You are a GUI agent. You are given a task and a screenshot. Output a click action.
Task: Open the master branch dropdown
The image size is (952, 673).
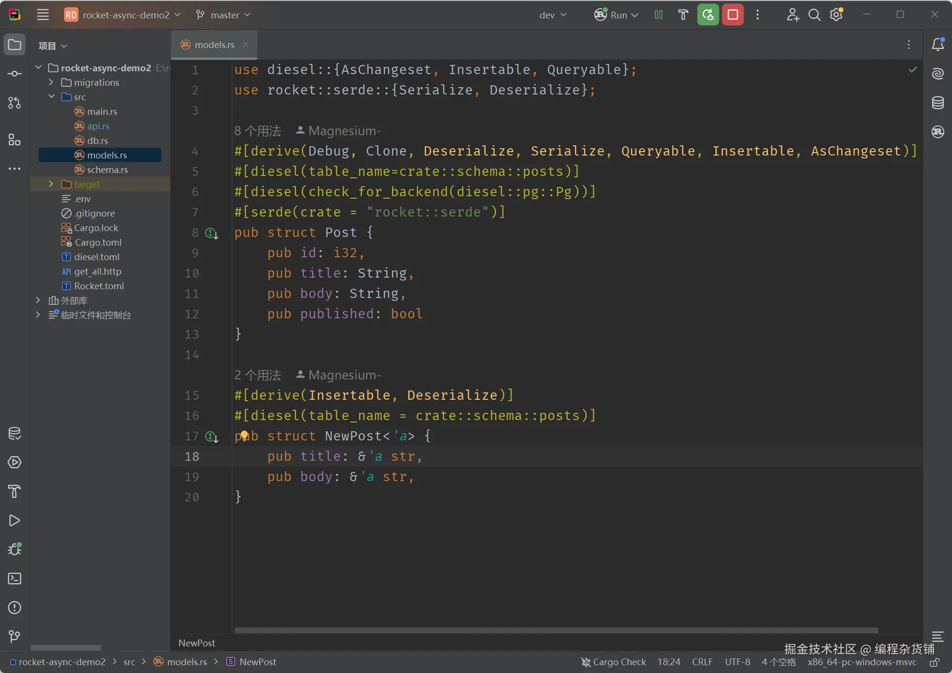tap(223, 15)
